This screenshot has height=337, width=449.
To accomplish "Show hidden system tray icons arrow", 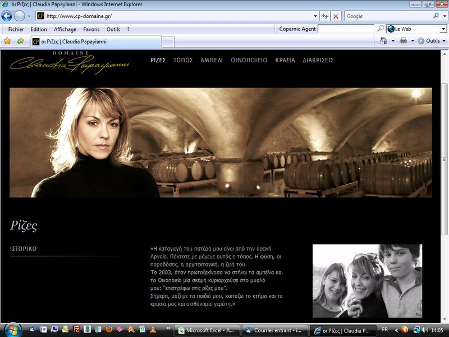I will [x=396, y=330].
